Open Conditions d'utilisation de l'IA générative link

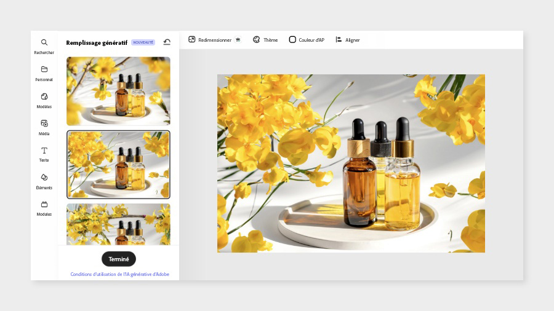(120, 274)
